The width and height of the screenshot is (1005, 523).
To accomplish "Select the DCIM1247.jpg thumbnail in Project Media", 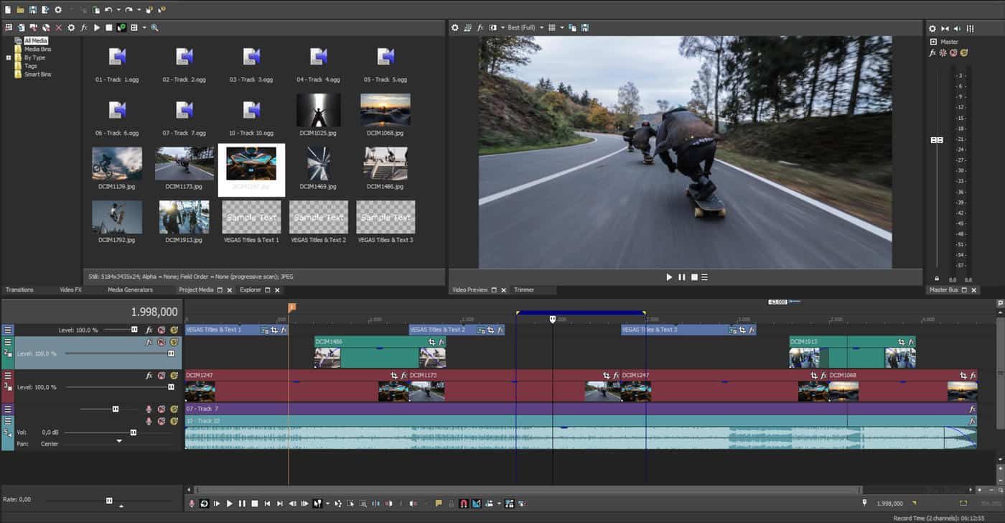I will click(x=251, y=165).
